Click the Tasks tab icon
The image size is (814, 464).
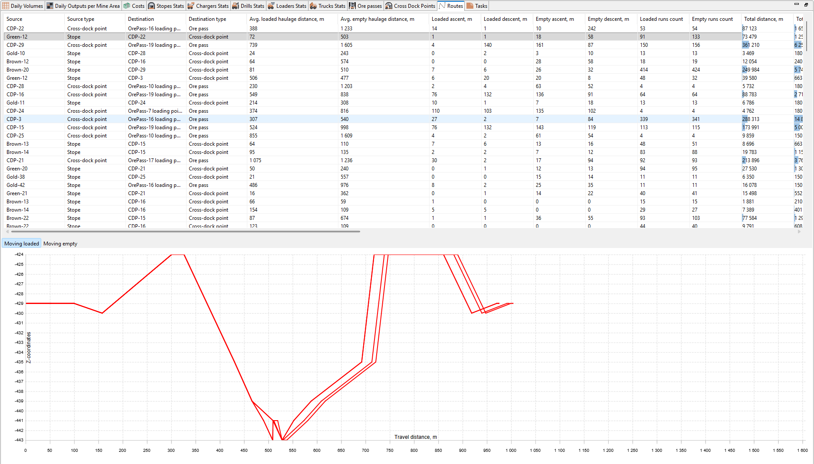(x=470, y=6)
